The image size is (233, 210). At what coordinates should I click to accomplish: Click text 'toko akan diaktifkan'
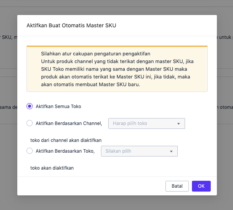click(52, 168)
